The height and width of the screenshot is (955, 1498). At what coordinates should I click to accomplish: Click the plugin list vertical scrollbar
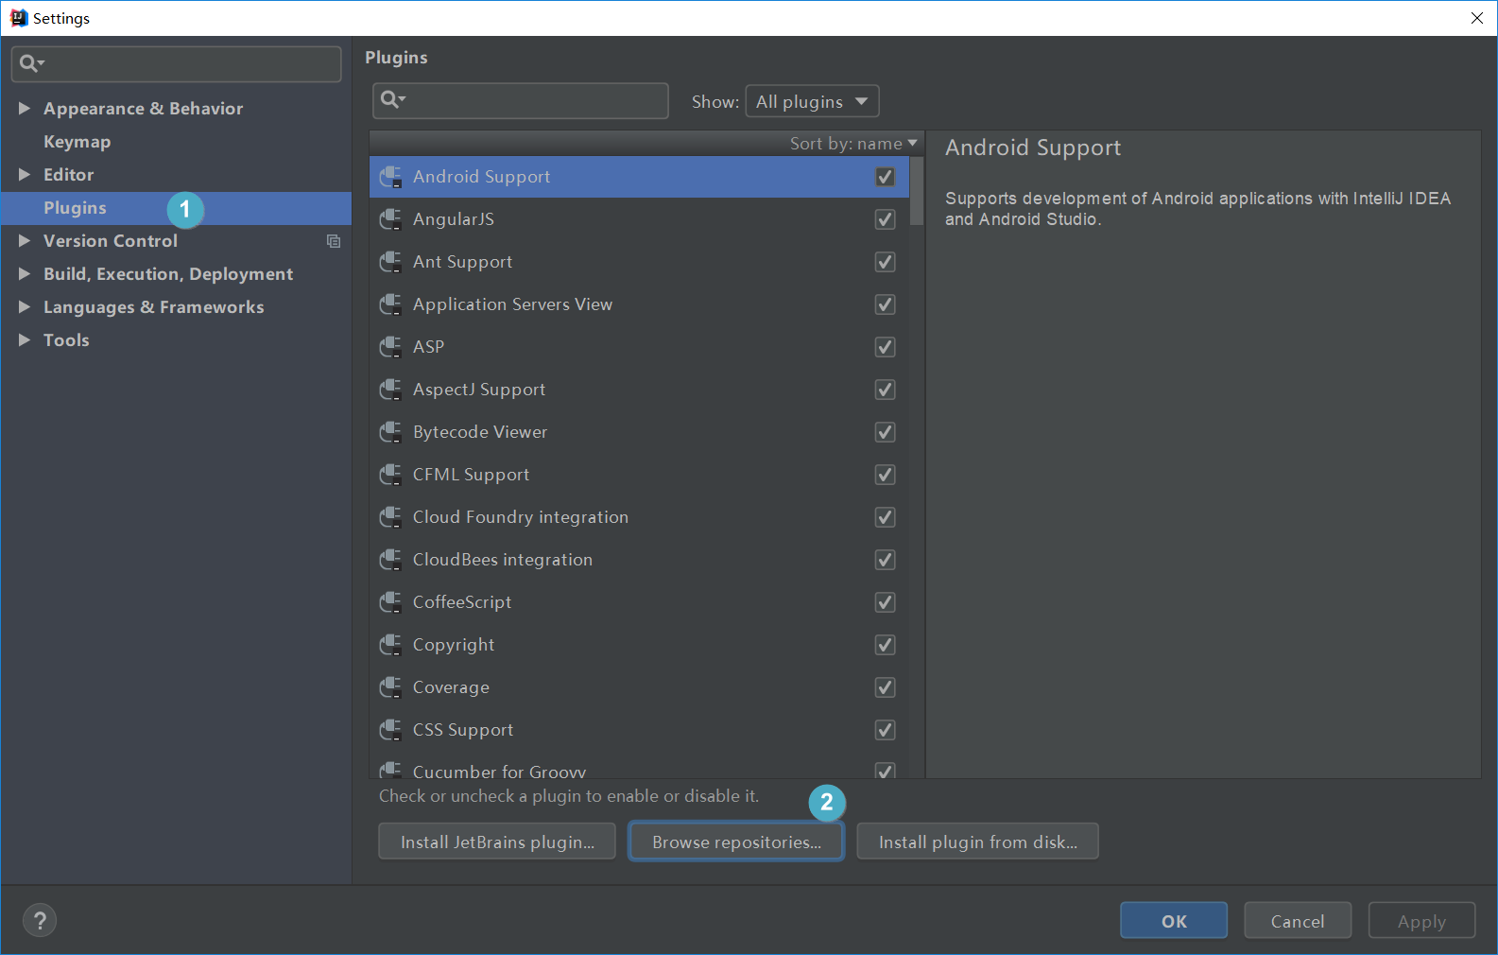tap(916, 191)
